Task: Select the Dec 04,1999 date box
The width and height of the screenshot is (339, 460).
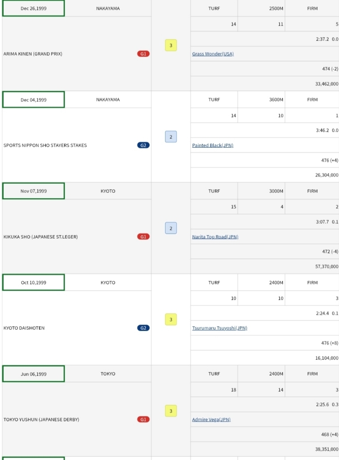Action: (34, 100)
